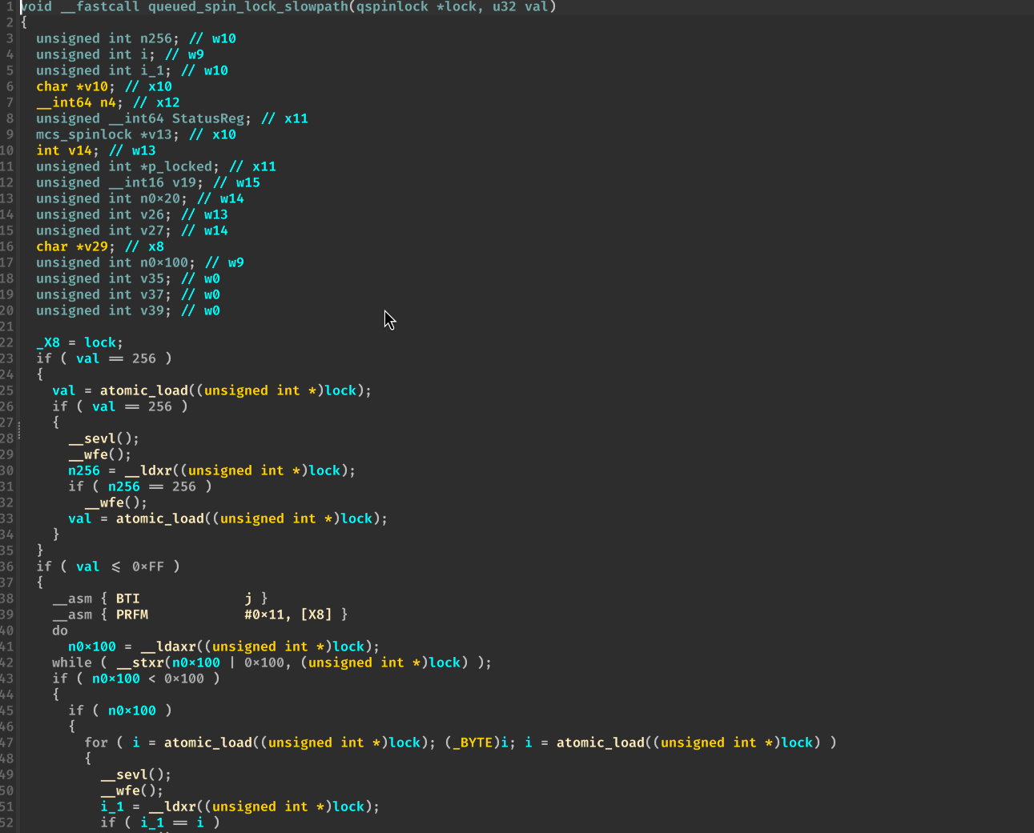Click the mcs_spinlock type on line 9
The height and width of the screenshot is (833, 1034).
pyautogui.click(x=83, y=134)
